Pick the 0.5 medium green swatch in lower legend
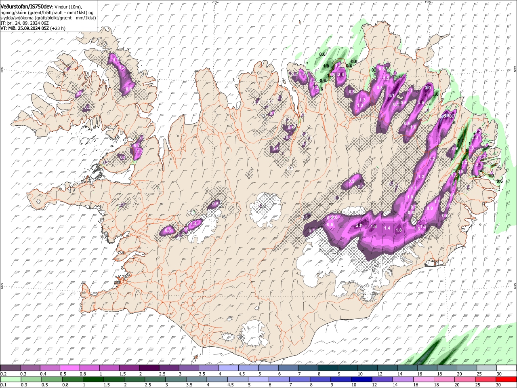 tap(52, 379)
